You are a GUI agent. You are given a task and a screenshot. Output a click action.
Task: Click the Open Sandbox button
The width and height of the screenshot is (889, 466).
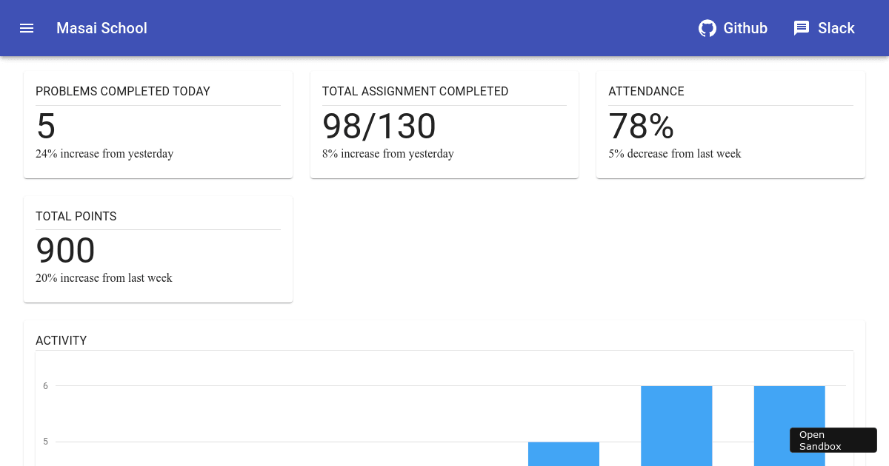[833, 440]
